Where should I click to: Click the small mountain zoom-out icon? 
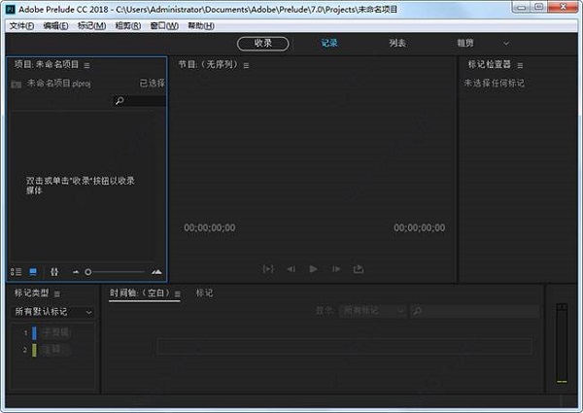[76, 272]
